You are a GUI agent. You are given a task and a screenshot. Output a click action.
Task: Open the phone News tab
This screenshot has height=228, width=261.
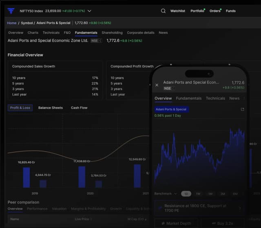click(x=234, y=99)
